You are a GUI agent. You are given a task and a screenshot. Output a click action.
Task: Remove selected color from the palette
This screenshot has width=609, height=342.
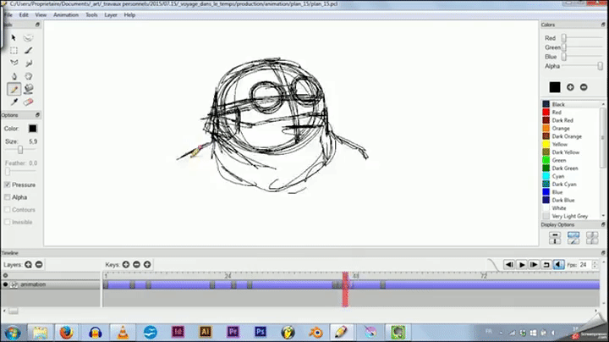tap(584, 87)
